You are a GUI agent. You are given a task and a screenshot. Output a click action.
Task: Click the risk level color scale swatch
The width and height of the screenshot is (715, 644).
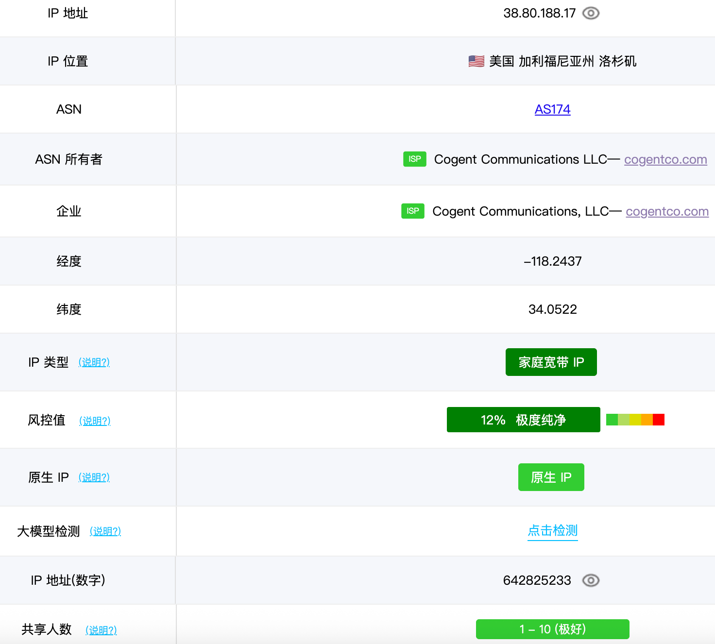click(x=635, y=420)
